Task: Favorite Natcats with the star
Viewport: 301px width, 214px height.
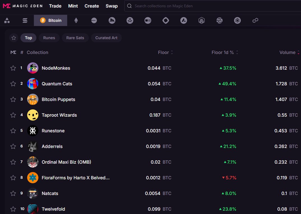Action: pos(13,194)
